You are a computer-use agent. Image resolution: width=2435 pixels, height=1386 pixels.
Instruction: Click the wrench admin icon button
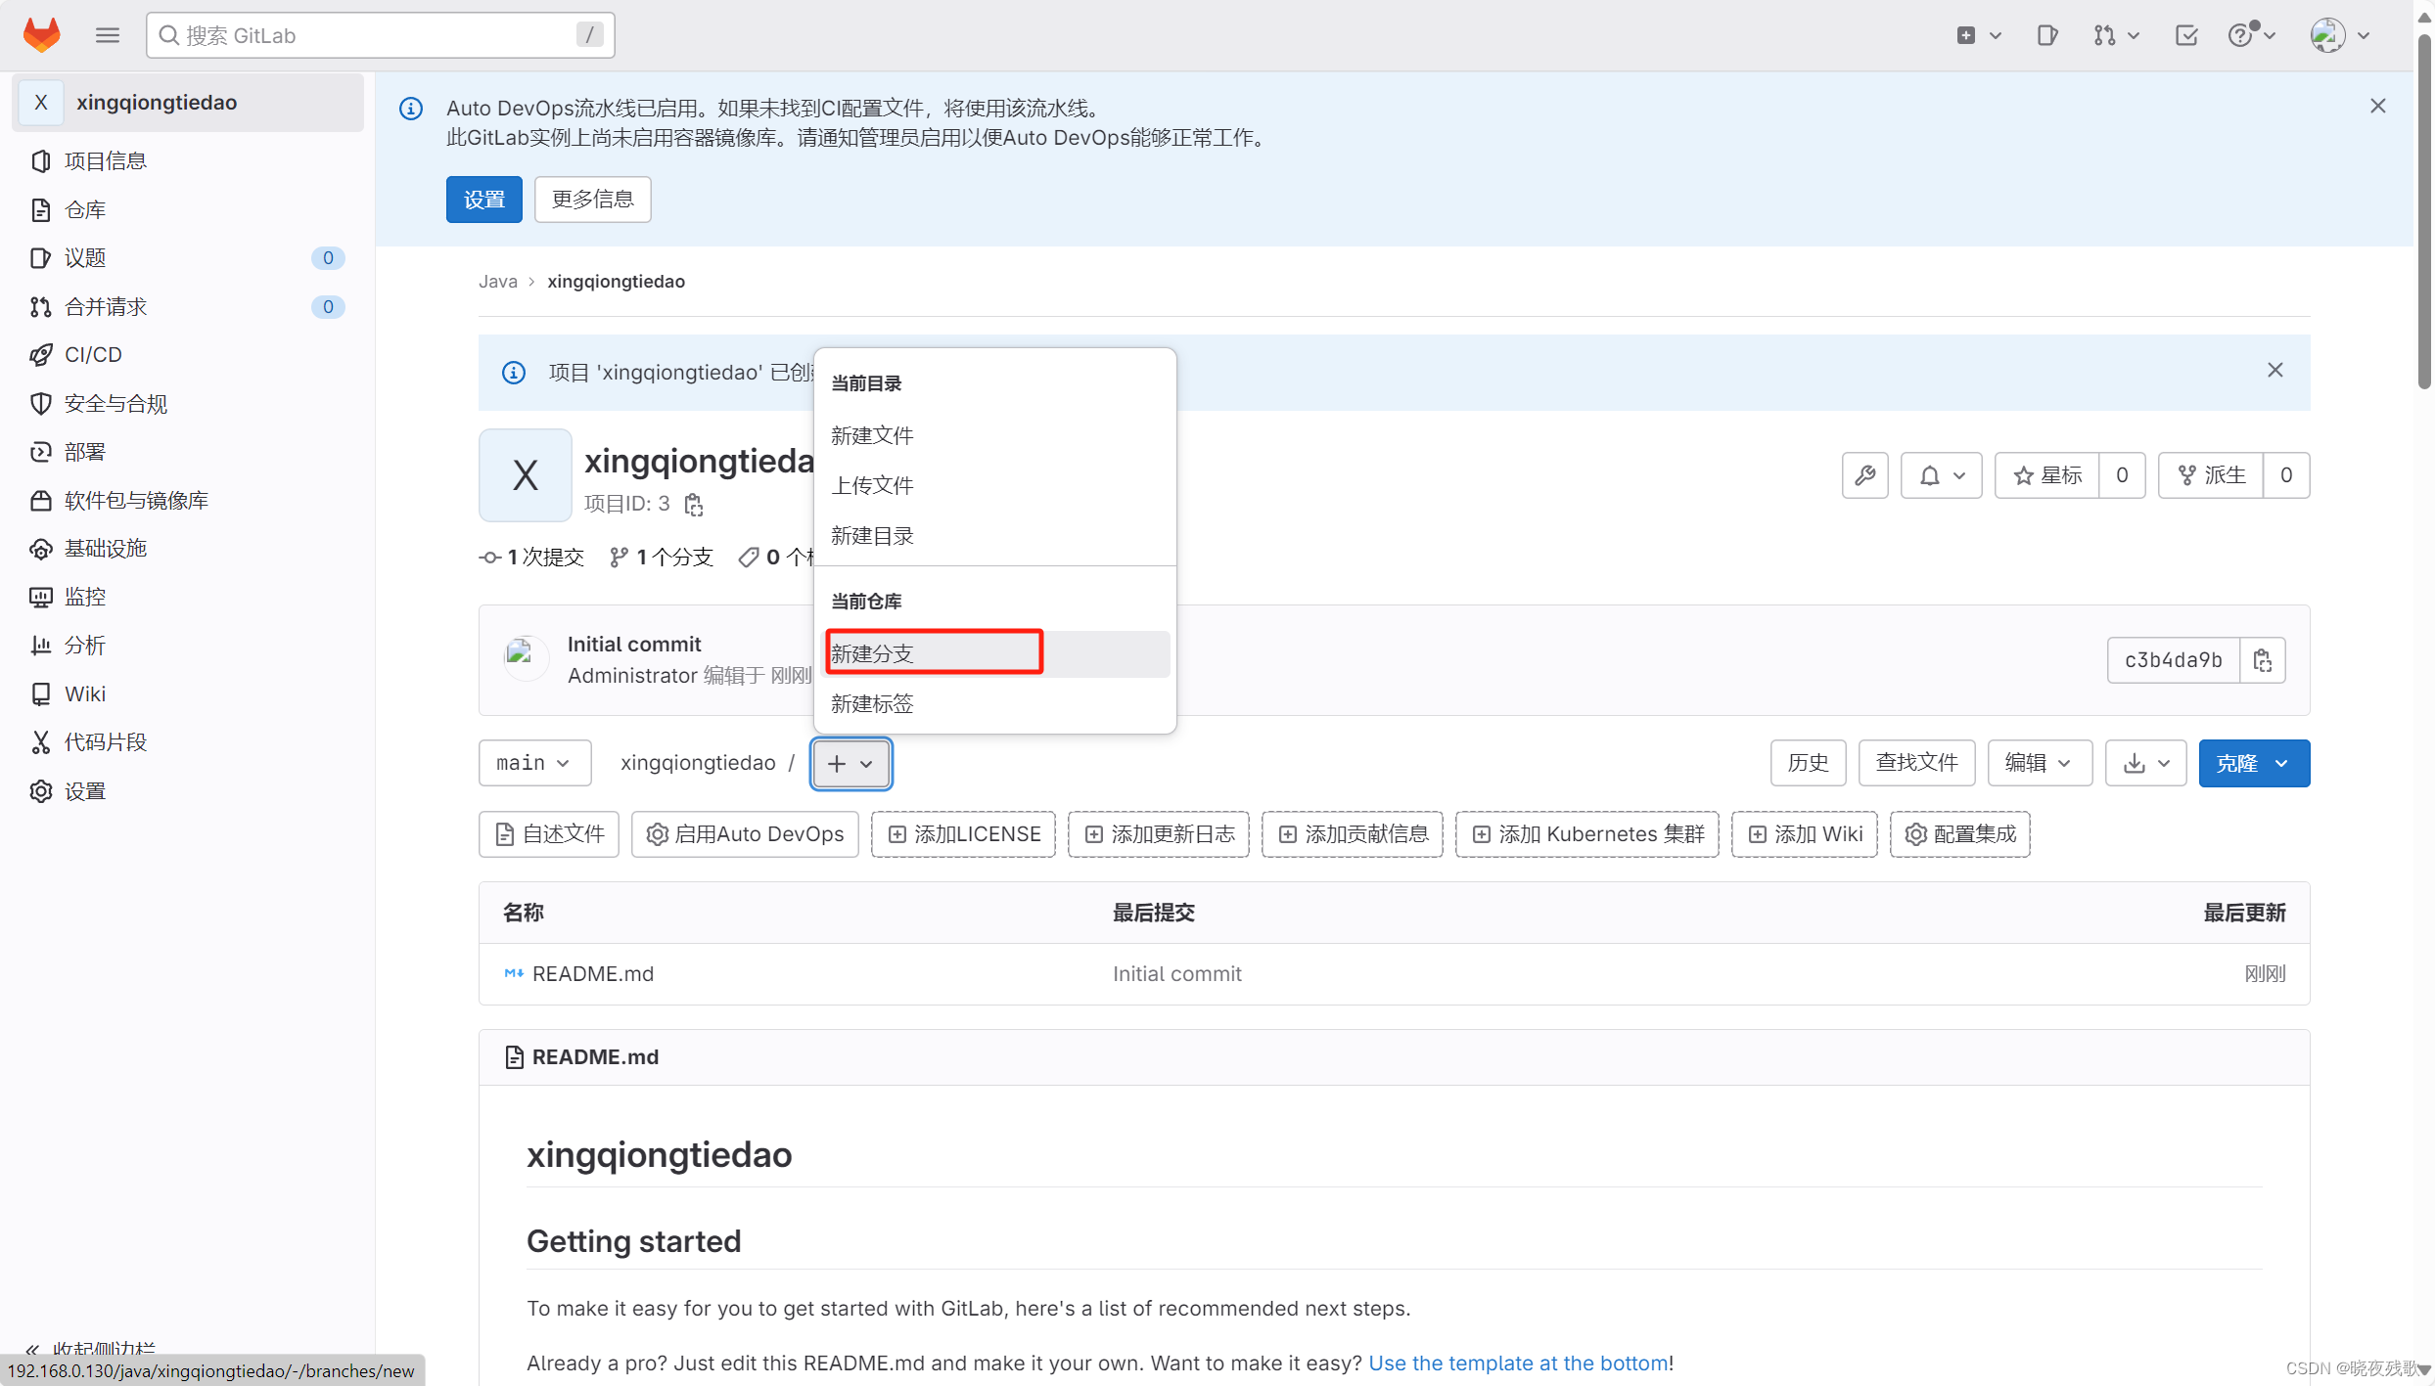coord(1864,475)
